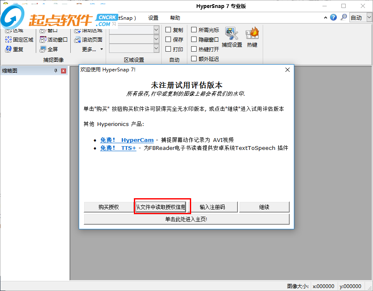The image size is (373, 291).
Task: Close the HyperSnap welcome dialog
Action: point(288,70)
